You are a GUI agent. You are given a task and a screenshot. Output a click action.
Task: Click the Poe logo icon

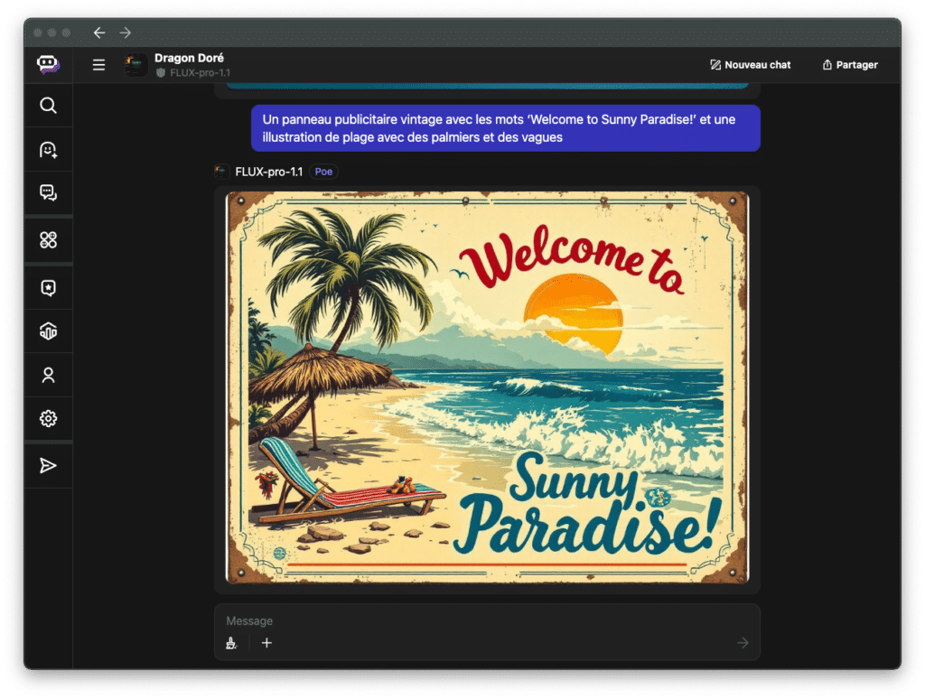pos(48,64)
